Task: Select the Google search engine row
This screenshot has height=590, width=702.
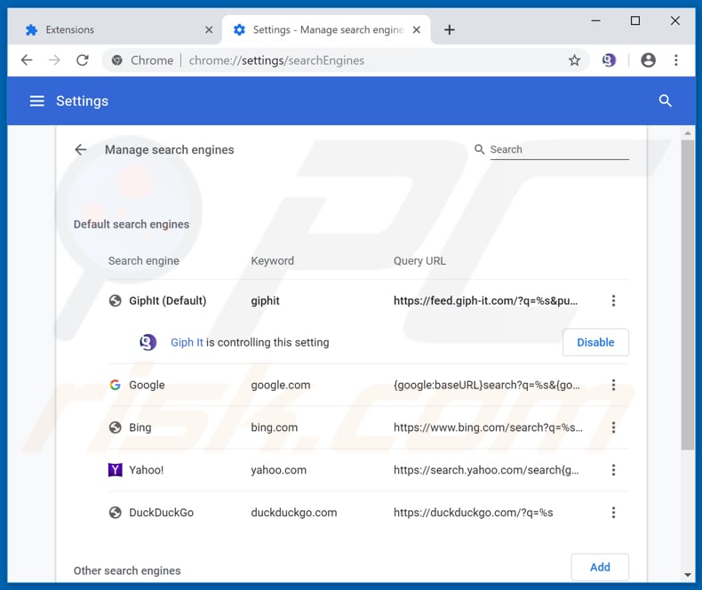Action: tap(368, 385)
